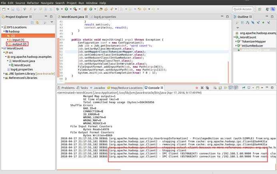277x174 pixels.
Task: Click the New Java Class toolbar icon
Action: coord(91,9)
